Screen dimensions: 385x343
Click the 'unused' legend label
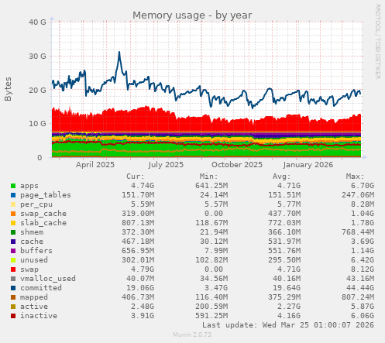click(34, 260)
